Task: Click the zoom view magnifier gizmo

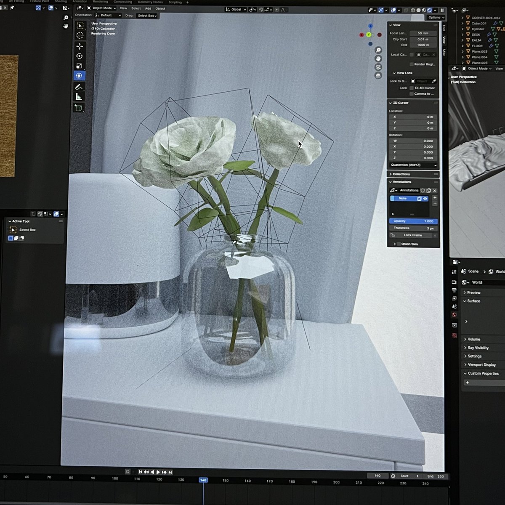Action: coord(378,50)
